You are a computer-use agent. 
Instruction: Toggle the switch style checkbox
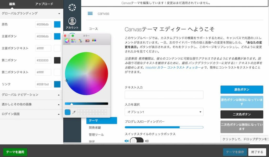[137, 140]
